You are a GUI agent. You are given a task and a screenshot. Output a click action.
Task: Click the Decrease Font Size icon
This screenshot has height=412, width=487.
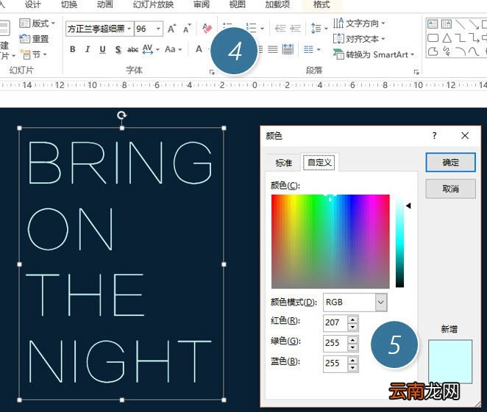point(187,29)
